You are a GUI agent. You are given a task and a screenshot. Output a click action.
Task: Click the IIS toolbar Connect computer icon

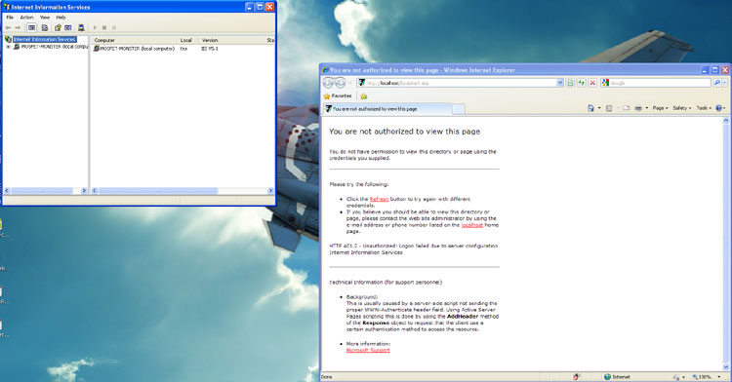tap(81, 28)
